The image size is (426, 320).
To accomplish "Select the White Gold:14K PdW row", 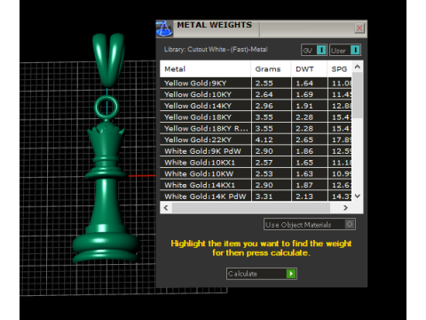I will (x=256, y=196).
